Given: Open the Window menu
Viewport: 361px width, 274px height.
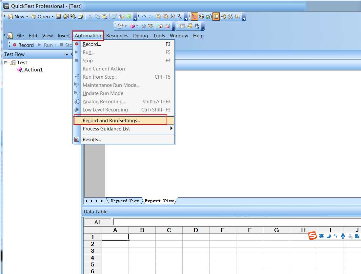Looking at the screenshot, I should pyautogui.click(x=179, y=36).
